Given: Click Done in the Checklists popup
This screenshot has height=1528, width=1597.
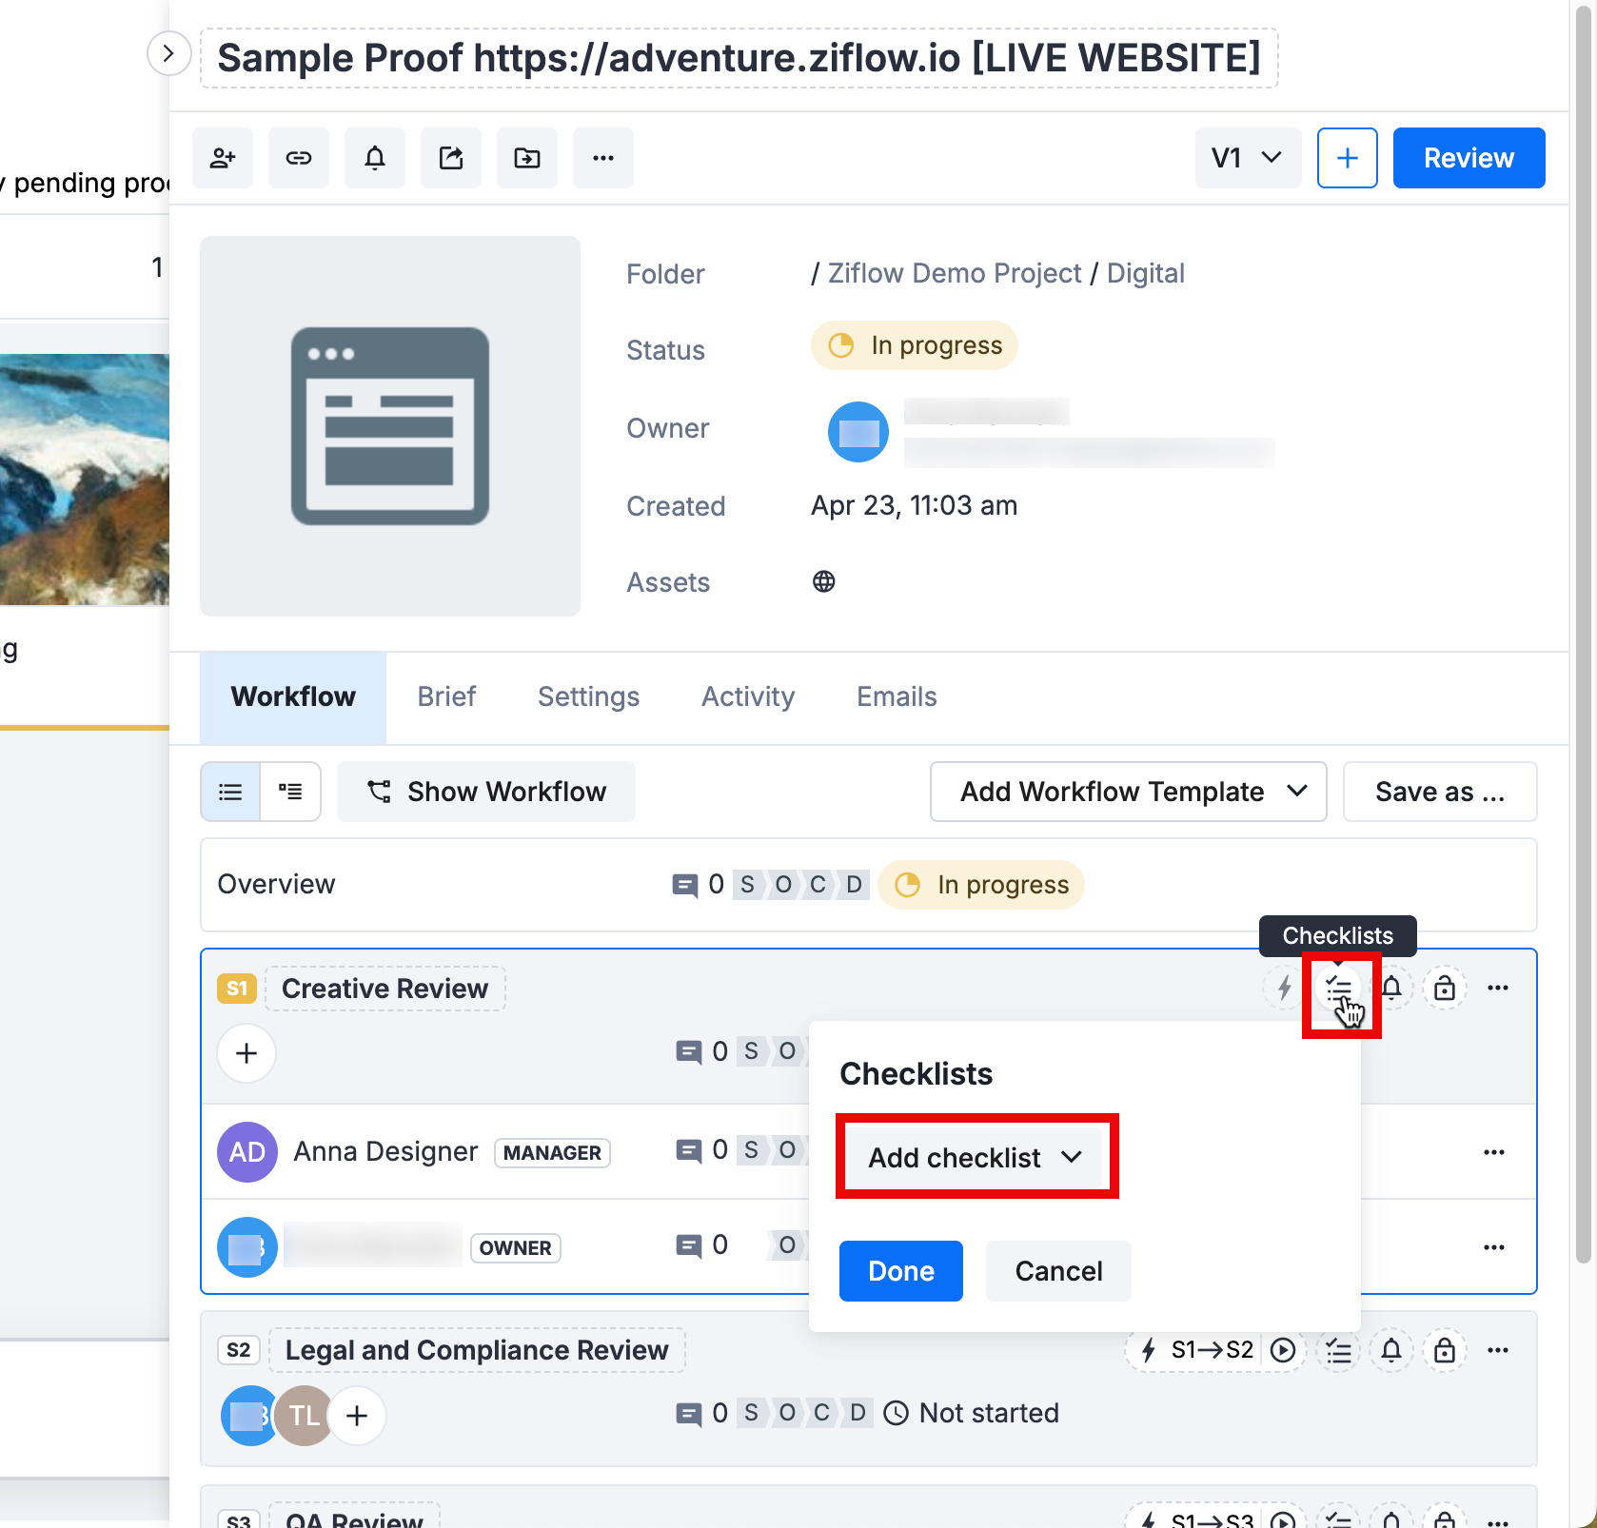Looking at the screenshot, I should tap(900, 1271).
